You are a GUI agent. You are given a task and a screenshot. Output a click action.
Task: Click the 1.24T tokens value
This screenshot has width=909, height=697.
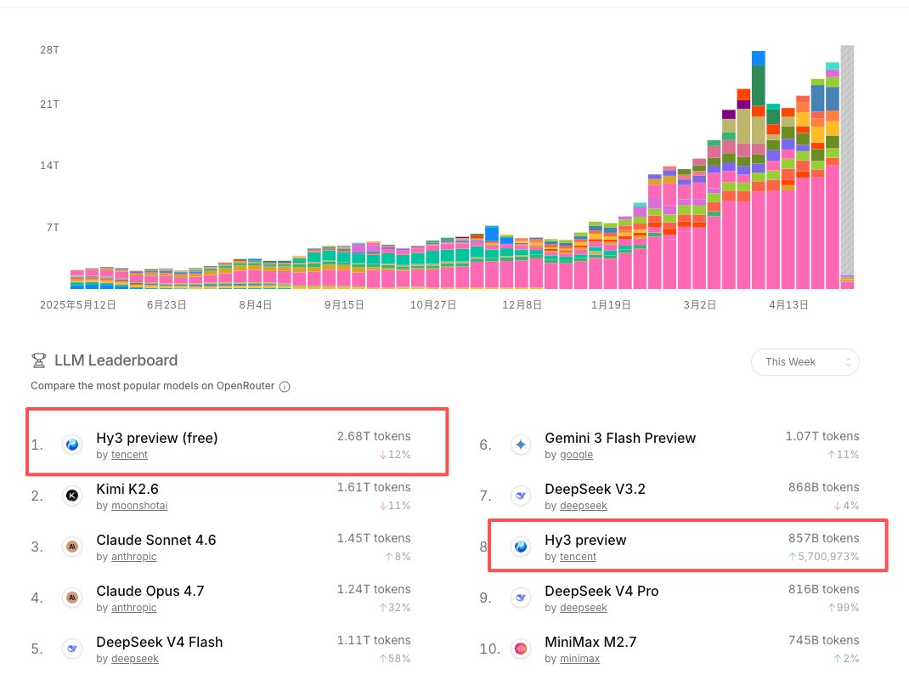[x=374, y=589]
